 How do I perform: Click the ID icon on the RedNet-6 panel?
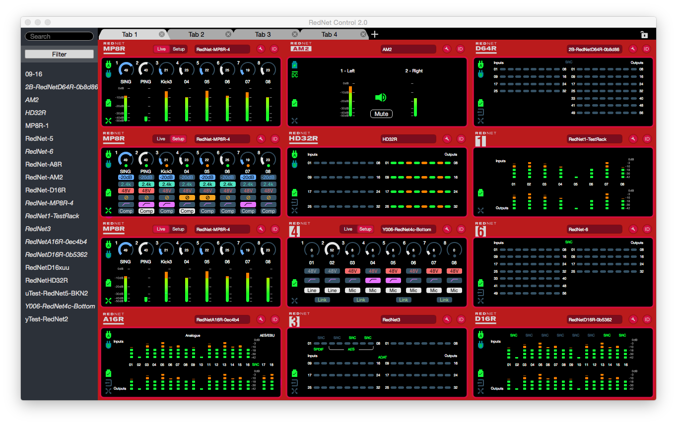click(x=646, y=229)
